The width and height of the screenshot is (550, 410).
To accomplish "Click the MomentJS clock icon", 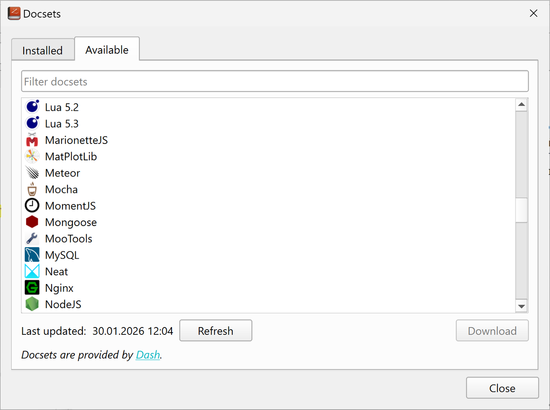I will click(32, 205).
